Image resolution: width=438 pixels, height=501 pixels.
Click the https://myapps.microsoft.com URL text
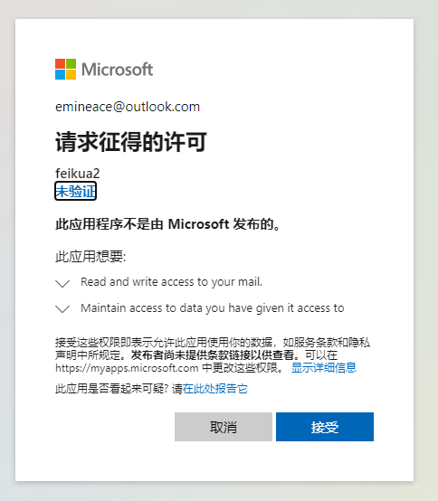click(x=127, y=368)
